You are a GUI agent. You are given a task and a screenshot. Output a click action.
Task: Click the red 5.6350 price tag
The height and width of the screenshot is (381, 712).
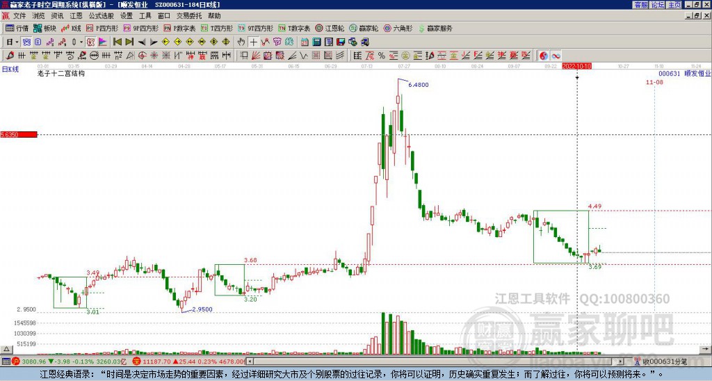tap(19, 135)
